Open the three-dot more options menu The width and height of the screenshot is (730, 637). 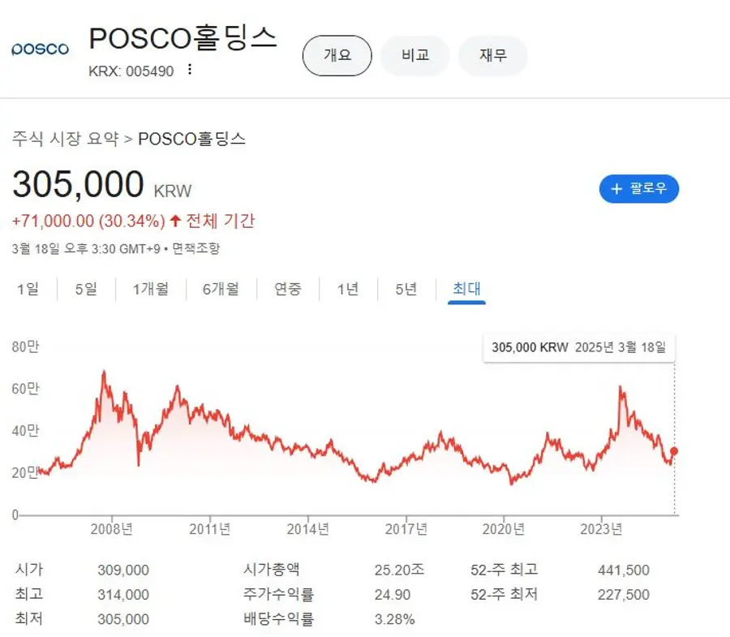[190, 70]
